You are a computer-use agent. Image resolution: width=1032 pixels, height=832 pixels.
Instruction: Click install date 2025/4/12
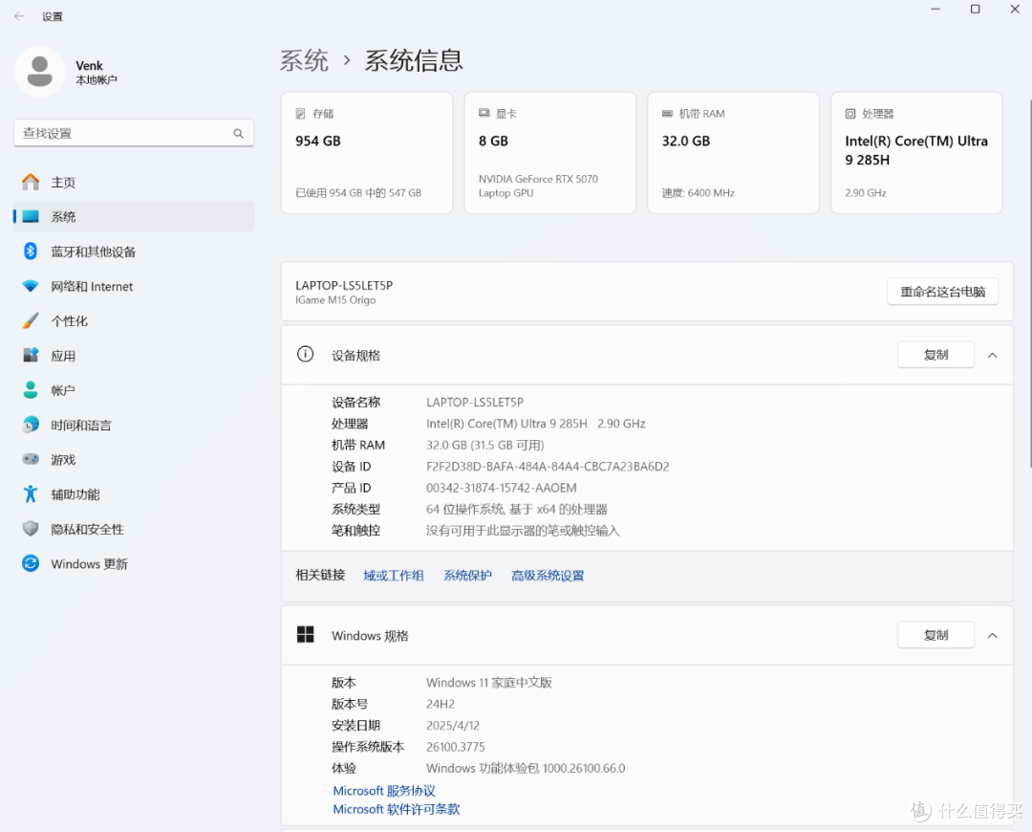click(x=453, y=725)
